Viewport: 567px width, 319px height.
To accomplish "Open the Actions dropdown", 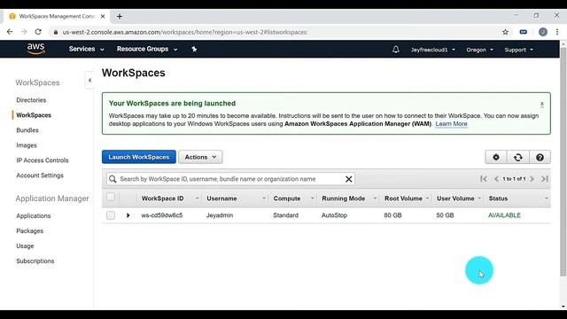I will (x=200, y=157).
